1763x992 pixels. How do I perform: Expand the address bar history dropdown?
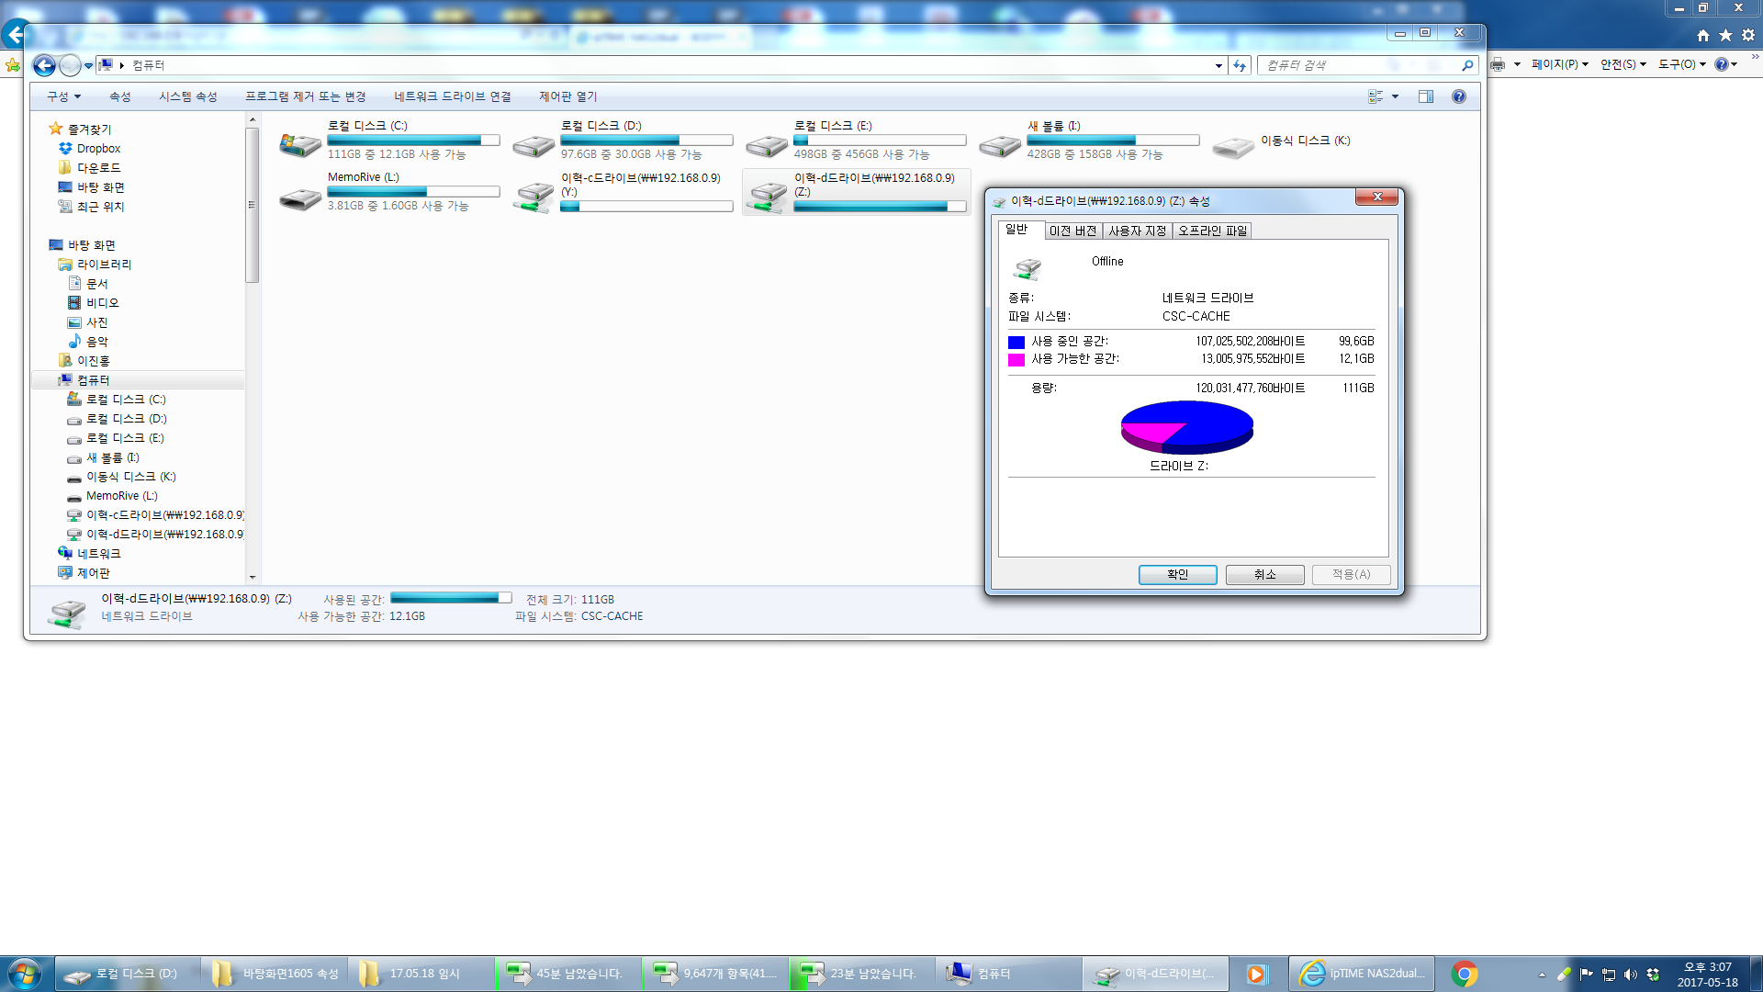tap(1218, 65)
